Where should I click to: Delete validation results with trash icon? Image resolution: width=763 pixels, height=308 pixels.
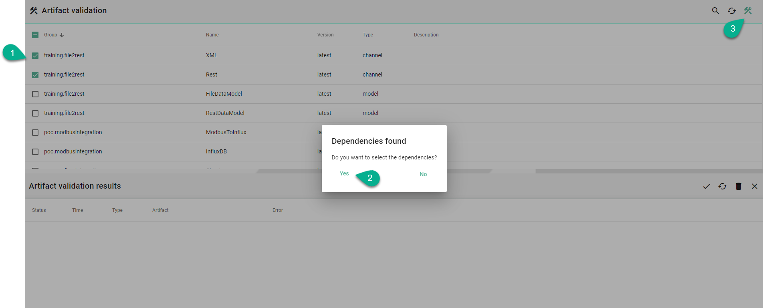pyautogui.click(x=739, y=186)
